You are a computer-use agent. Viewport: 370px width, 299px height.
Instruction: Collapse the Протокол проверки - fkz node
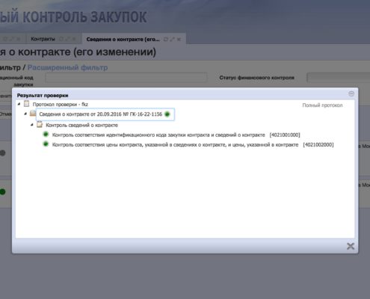click(x=19, y=104)
